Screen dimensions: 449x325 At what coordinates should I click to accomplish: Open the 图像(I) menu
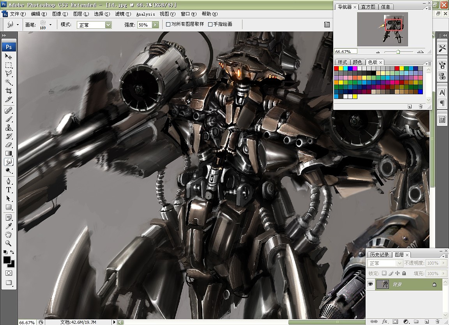pos(60,14)
